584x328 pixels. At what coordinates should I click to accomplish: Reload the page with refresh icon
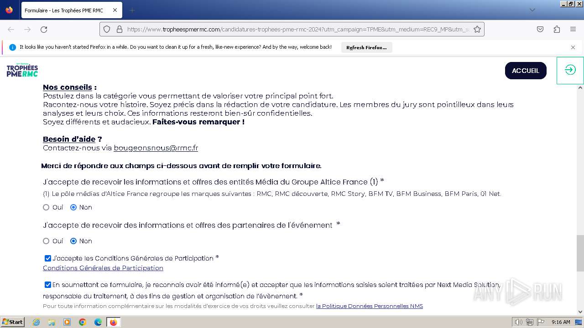[x=44, y=29]
